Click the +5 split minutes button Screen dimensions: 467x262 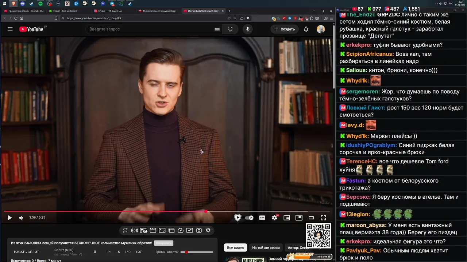coord(118,252)
